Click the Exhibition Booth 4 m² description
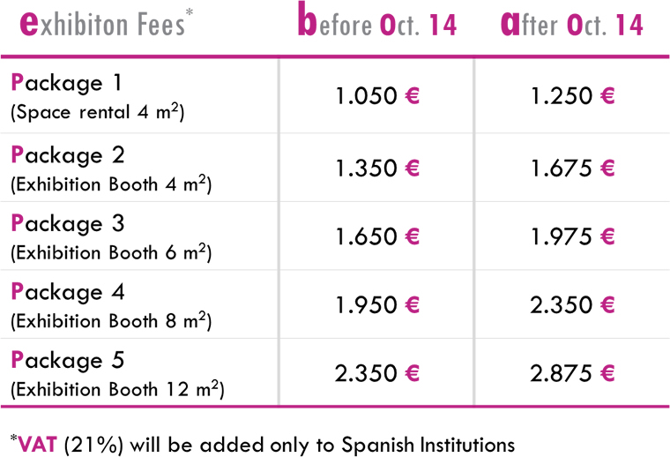Screen dimensions: 670x457 coord(111,184)
